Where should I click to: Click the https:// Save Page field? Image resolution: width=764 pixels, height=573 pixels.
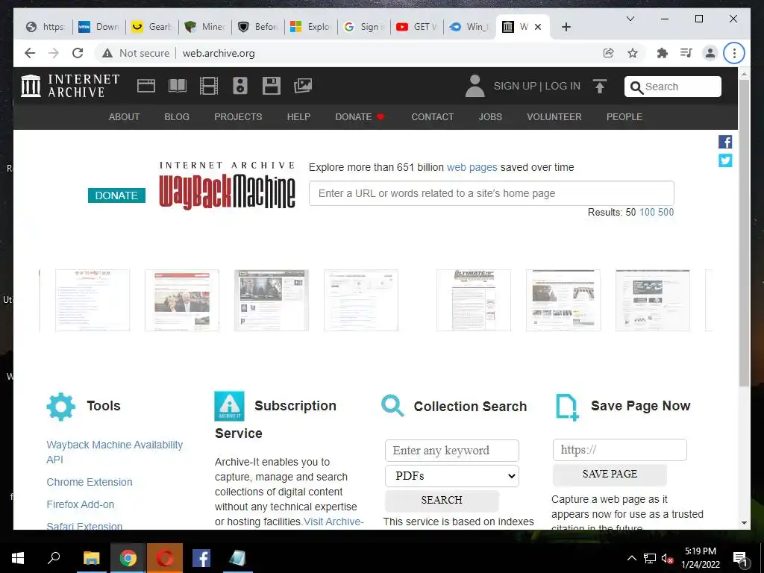620,450
